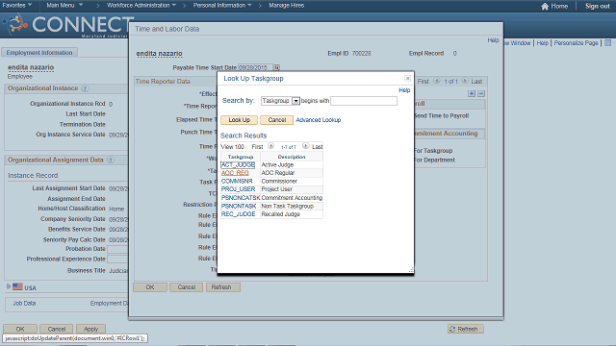The image size is (616, 346).
Task: Open the Favorites menu
Action: pyautogui.click(x=17, y=5)
